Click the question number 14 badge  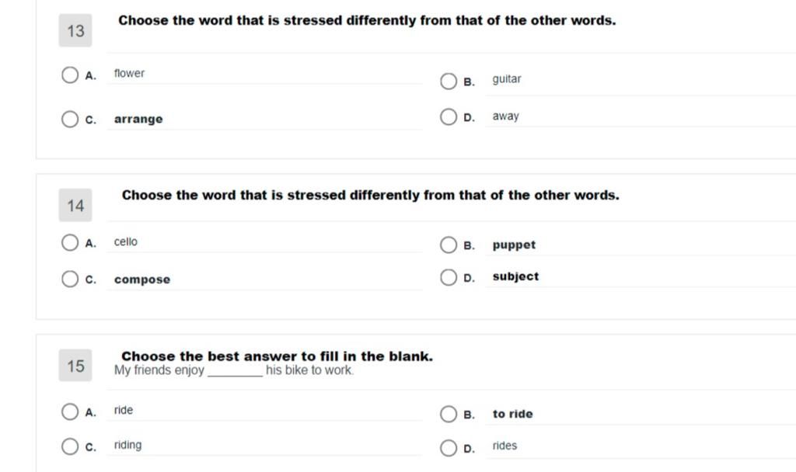tap(75, 205)
